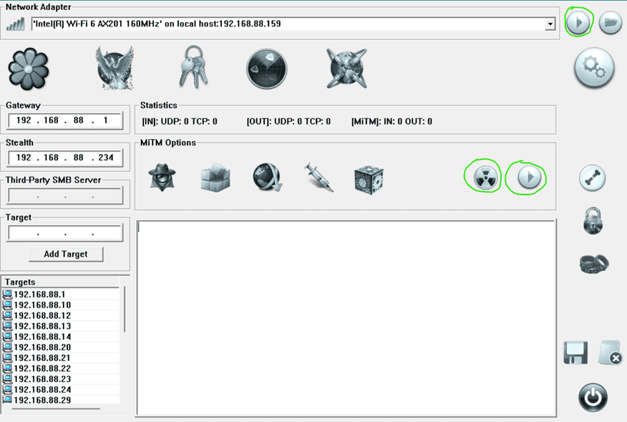This screenshot has width=627, height=422.
Task: Start sniffing with the top play button
Action: tap(578, 22)
